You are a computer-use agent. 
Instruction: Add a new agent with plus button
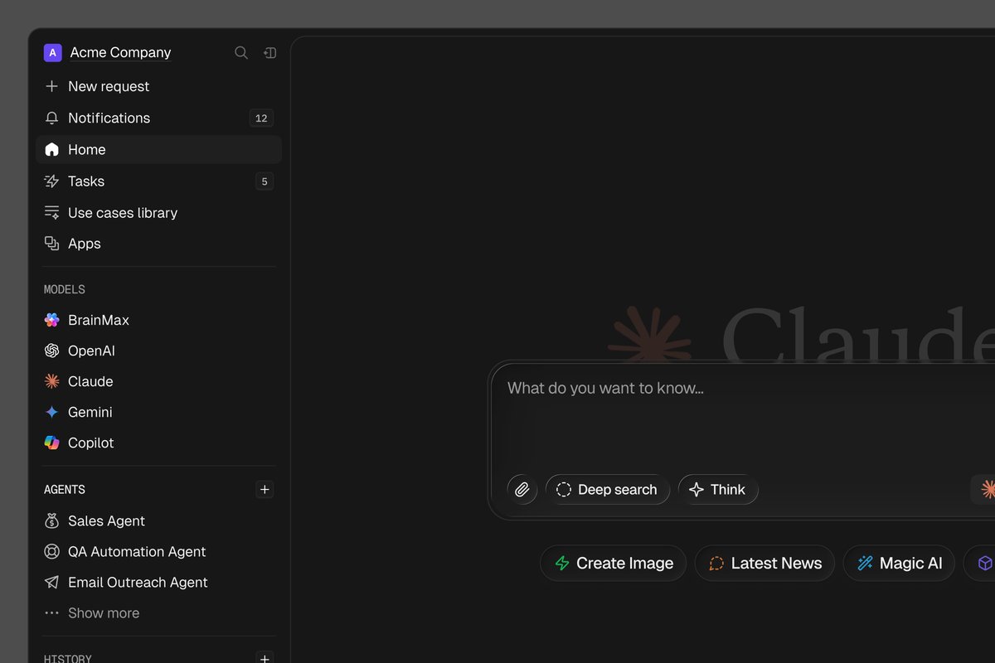coord(265,490)
